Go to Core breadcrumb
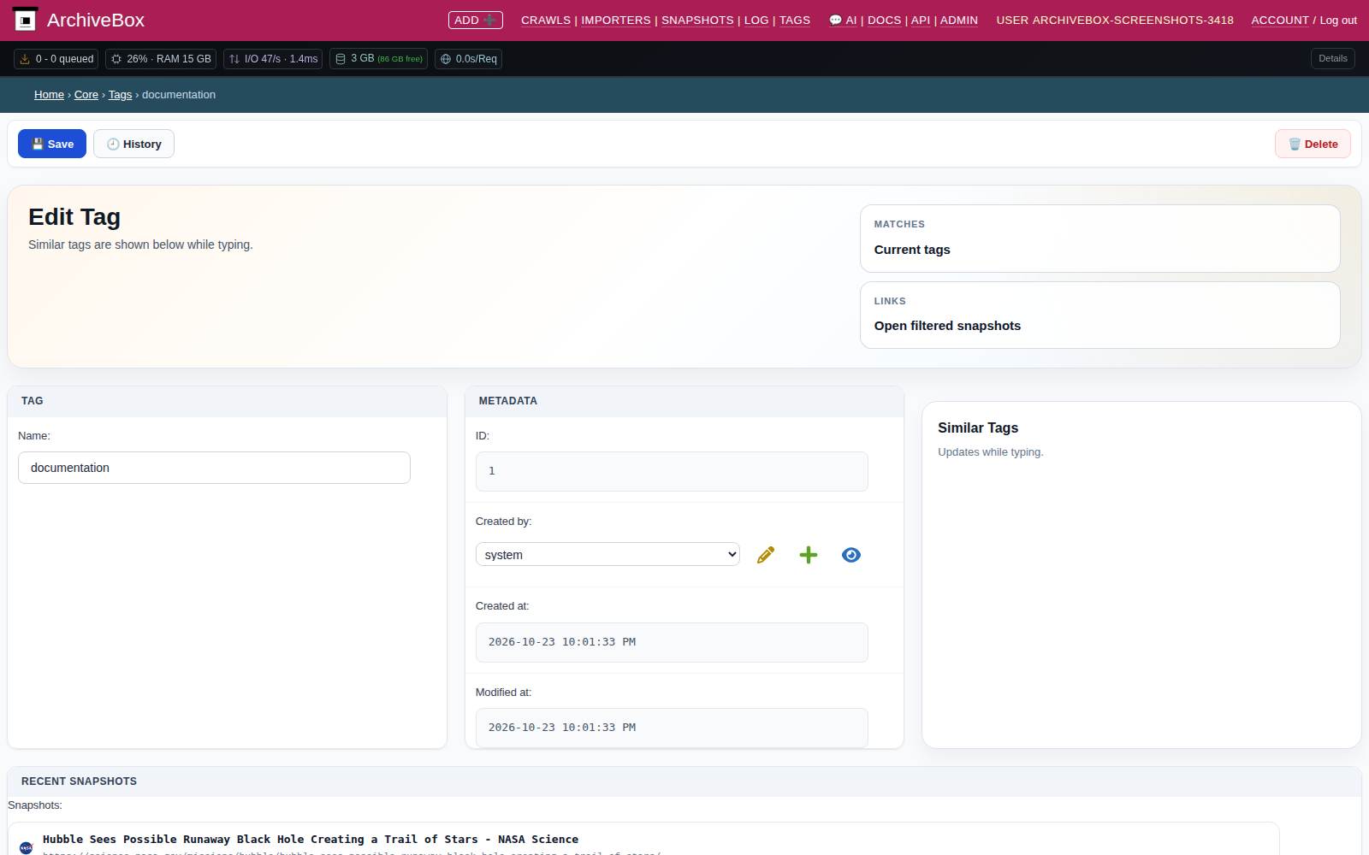 point(86,95)
